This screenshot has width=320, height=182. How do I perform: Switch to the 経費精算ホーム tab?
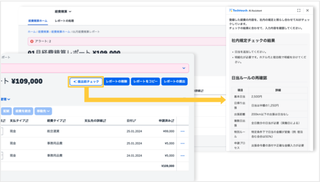[x=37, y=21]
